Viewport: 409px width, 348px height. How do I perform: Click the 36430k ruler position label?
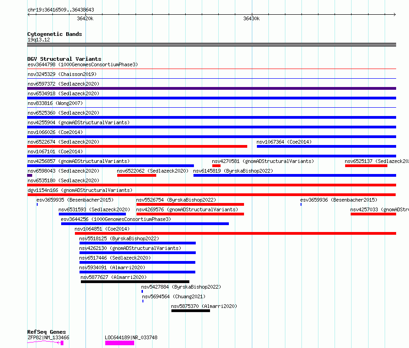[x=251, y=18]
